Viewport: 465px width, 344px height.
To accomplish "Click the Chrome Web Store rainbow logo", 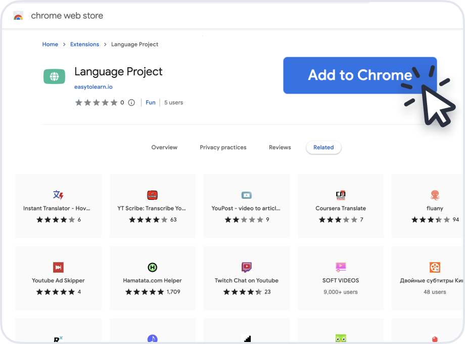I will pyautogui.click(x=18, y=16).
